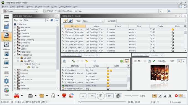
Task: Toggle the sync link icon in tracks tree
Action: click(52, 20)
